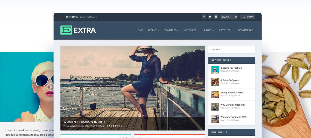Click the Follow Us widget header
Viewport: 311px width, 138px height.
pos(232,132)
